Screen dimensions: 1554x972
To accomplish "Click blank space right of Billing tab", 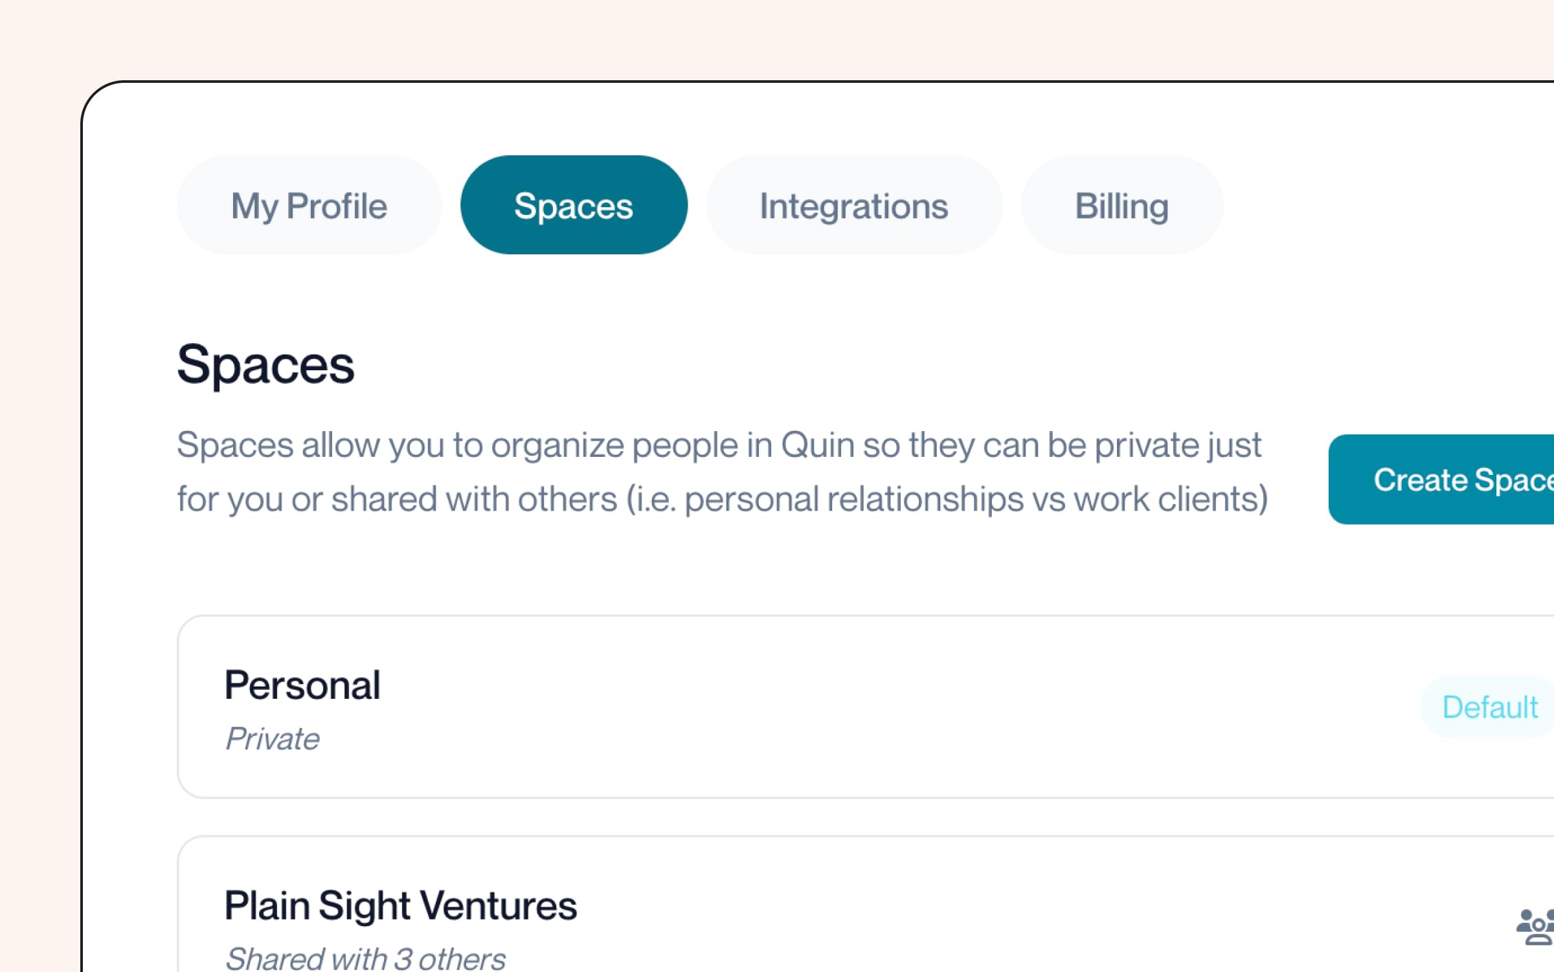I will [1386, 205].
